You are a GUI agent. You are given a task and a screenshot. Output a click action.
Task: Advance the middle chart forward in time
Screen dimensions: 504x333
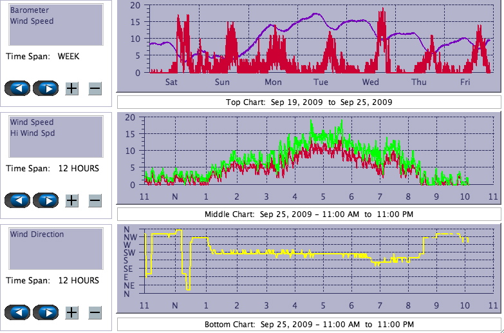[x=46, y=200]
